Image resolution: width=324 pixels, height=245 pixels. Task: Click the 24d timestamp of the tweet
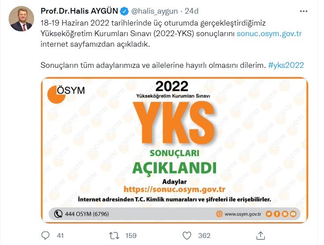[191, 11]
